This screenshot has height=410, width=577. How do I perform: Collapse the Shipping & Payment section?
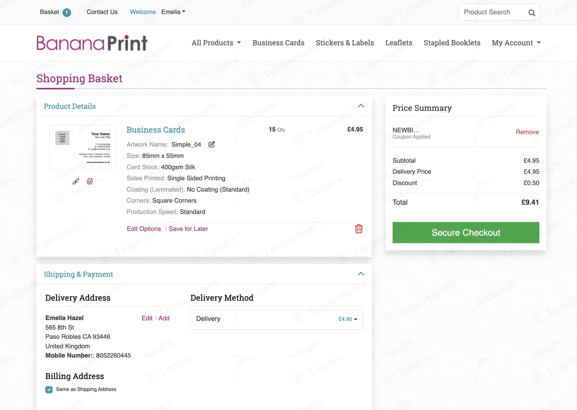pos(361,274)
